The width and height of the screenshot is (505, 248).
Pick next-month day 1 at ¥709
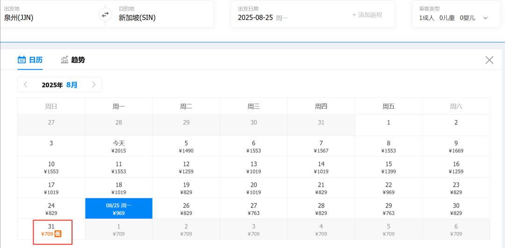119,229
